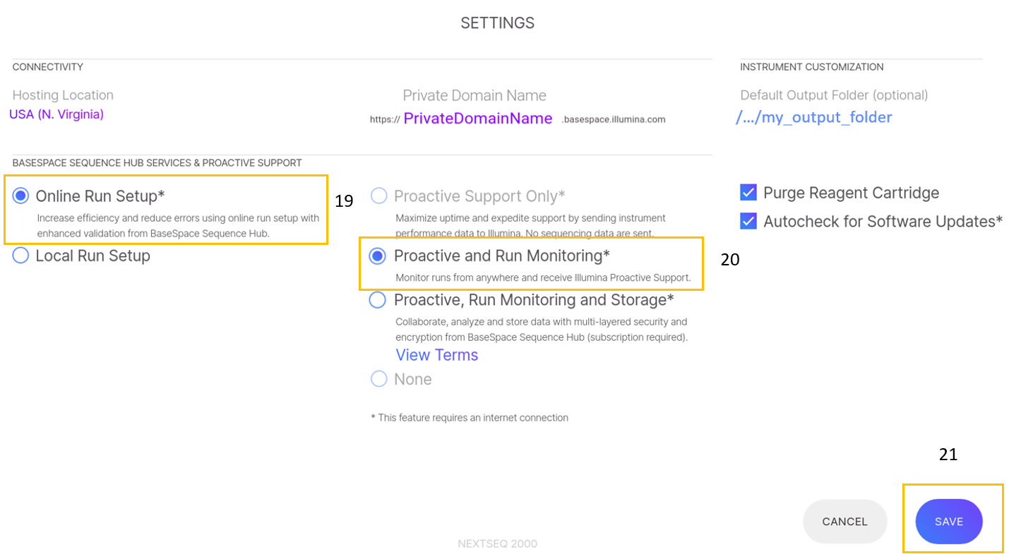
Task: Select the Online Run Setup radio button
Action: 21,196
